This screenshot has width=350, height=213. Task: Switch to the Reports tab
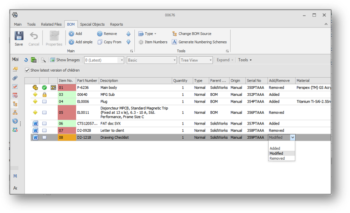click(x=116, y=24)
